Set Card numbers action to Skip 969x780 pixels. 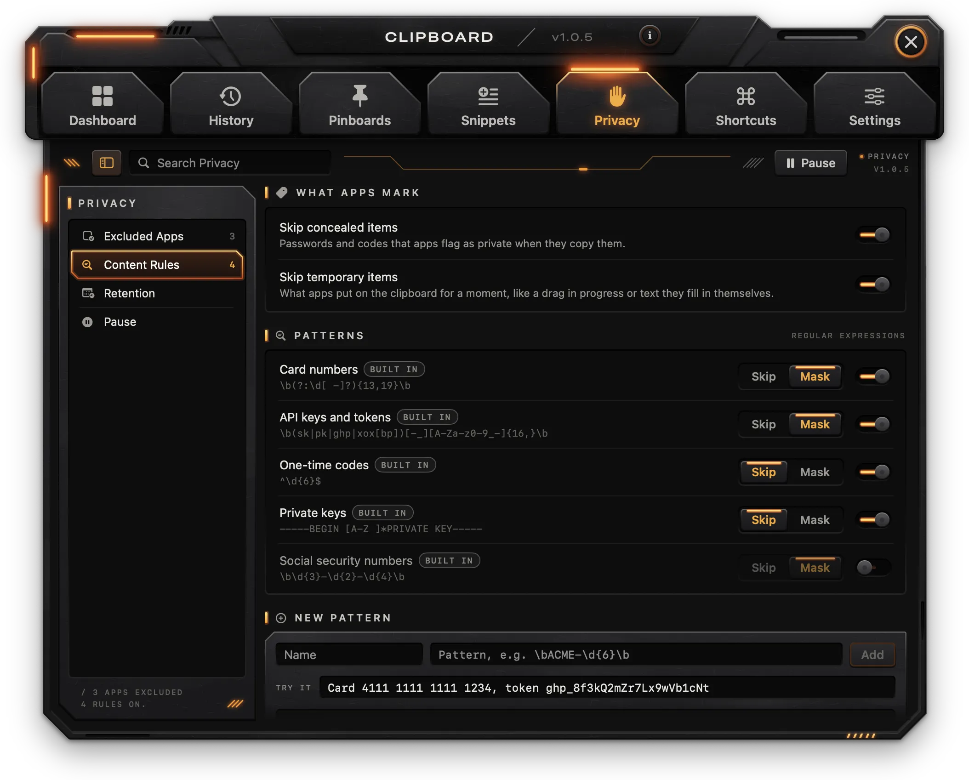click(x=764, y=377)
